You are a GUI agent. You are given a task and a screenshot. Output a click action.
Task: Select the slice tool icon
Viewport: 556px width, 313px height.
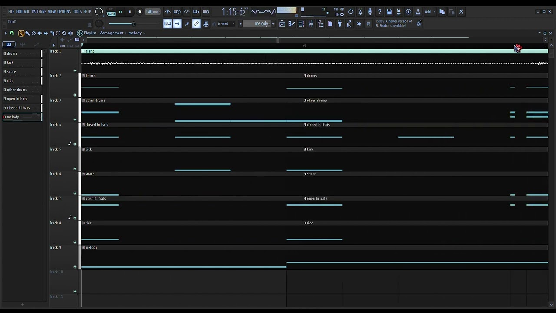pos(52,33)
